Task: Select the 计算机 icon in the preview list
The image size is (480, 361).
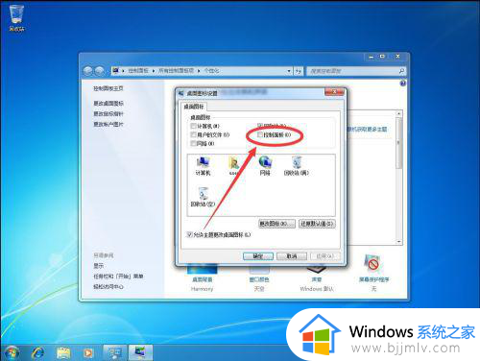Action: pyautogui.click(x=203, y=166)
